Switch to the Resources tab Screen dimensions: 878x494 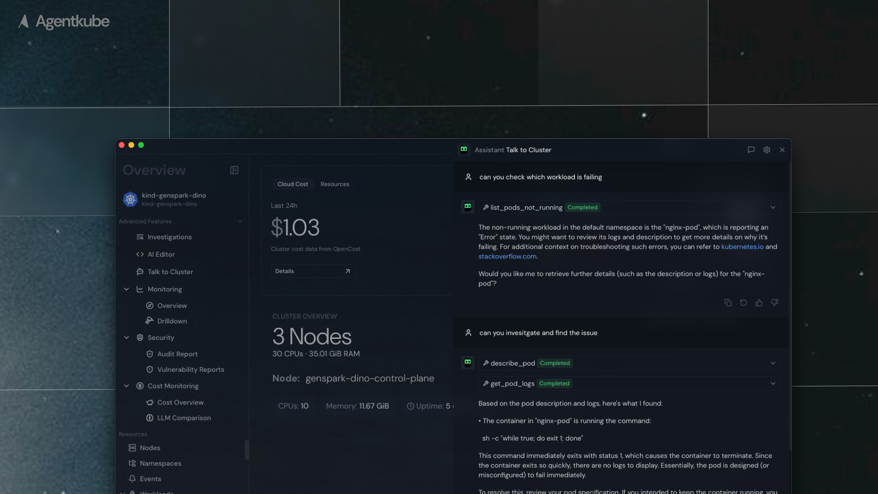(335, 184)
